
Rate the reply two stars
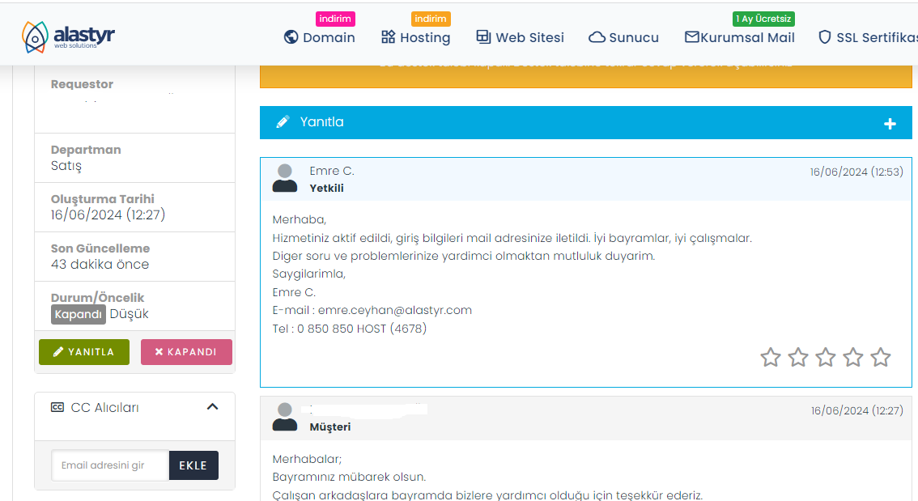click(798, 357)
